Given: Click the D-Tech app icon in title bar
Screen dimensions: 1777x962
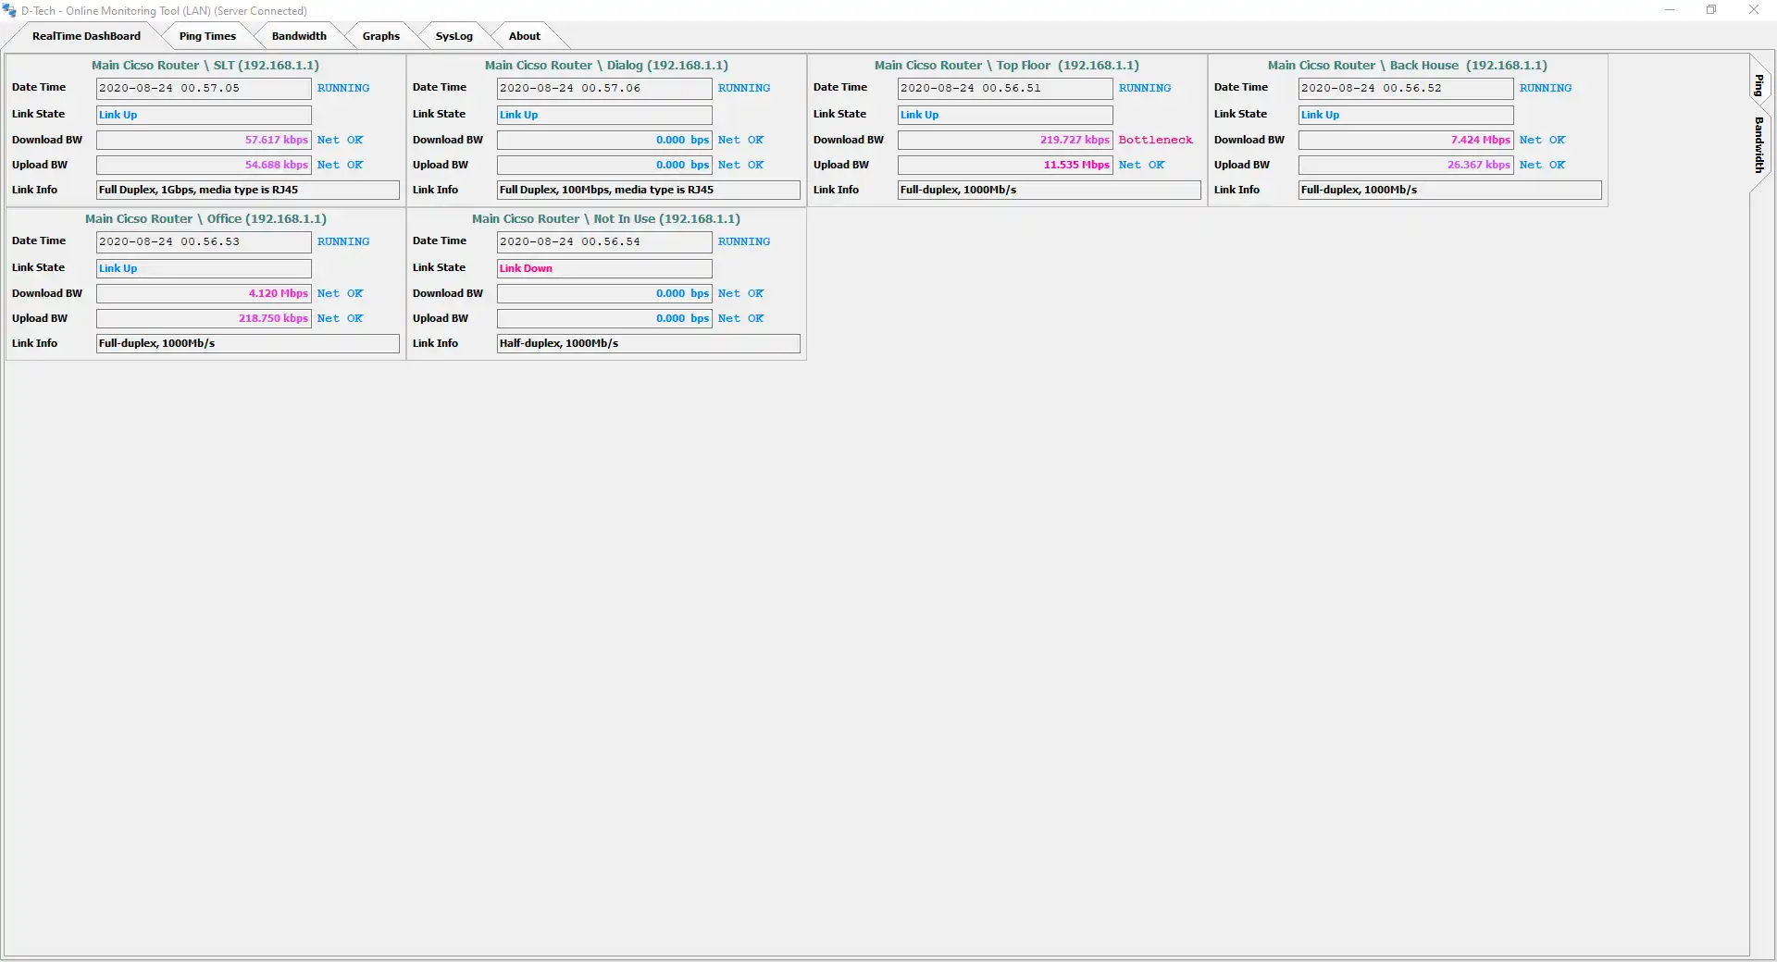Looking at the screenshot, I should [x=9, y=10].
